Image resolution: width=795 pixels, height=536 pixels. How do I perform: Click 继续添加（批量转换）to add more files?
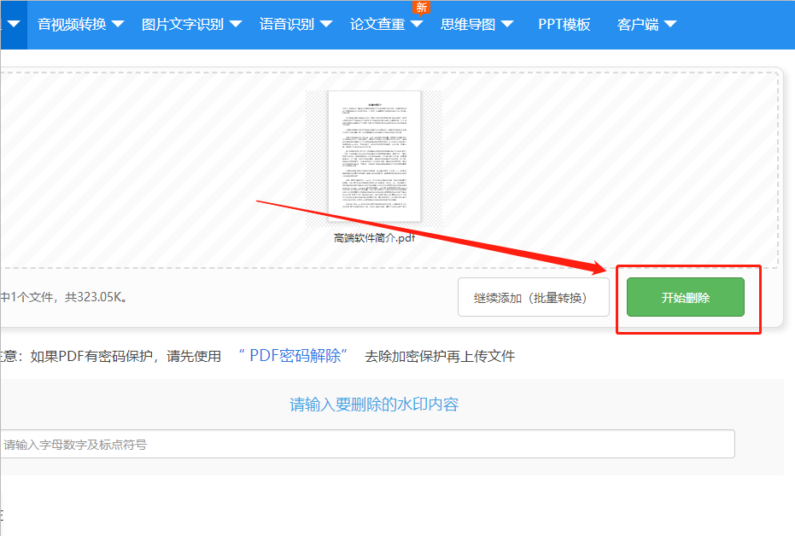pos(534,297)
